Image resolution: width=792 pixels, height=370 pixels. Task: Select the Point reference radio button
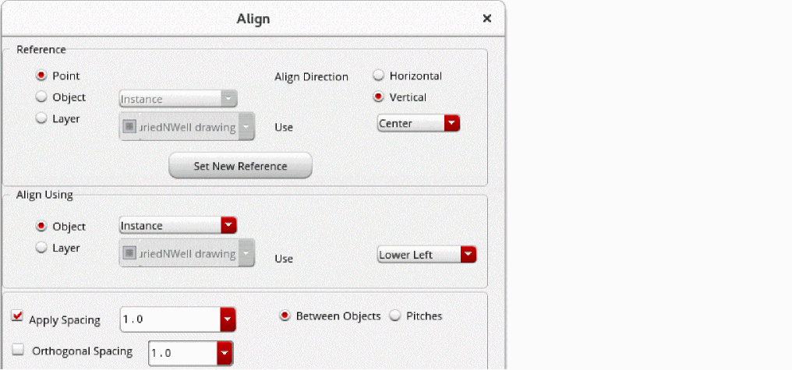pos(41,76)
